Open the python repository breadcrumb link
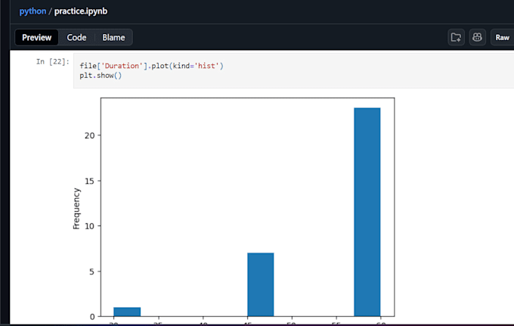 click(33, 11)
